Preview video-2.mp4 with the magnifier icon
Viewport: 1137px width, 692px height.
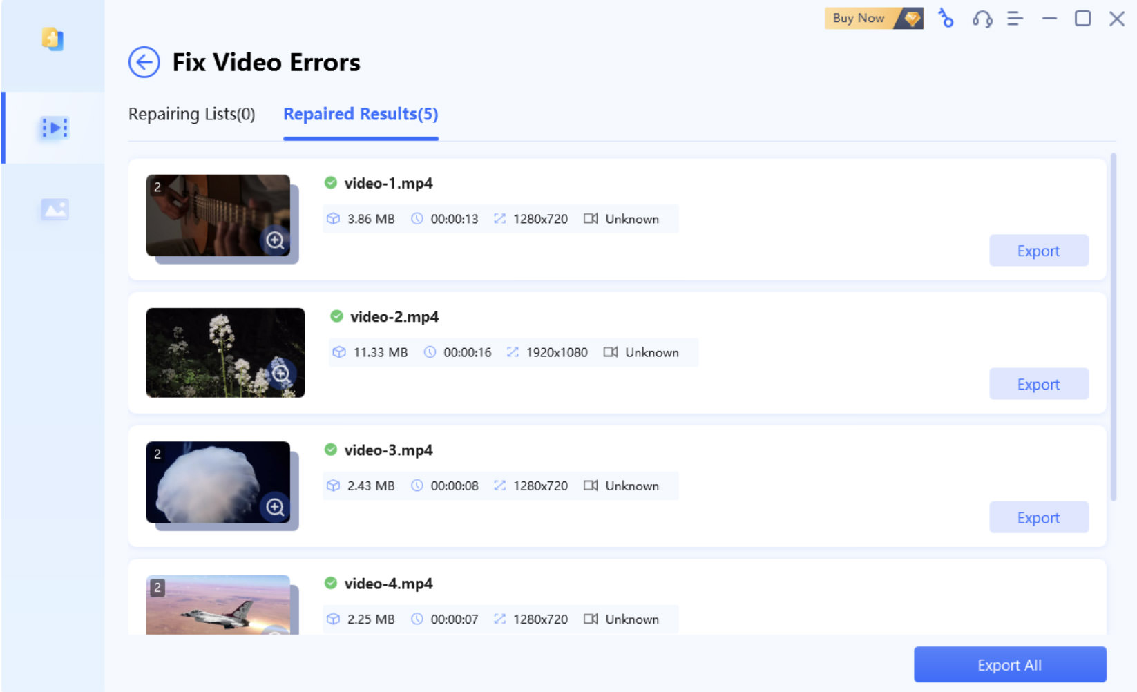(280, 374)
